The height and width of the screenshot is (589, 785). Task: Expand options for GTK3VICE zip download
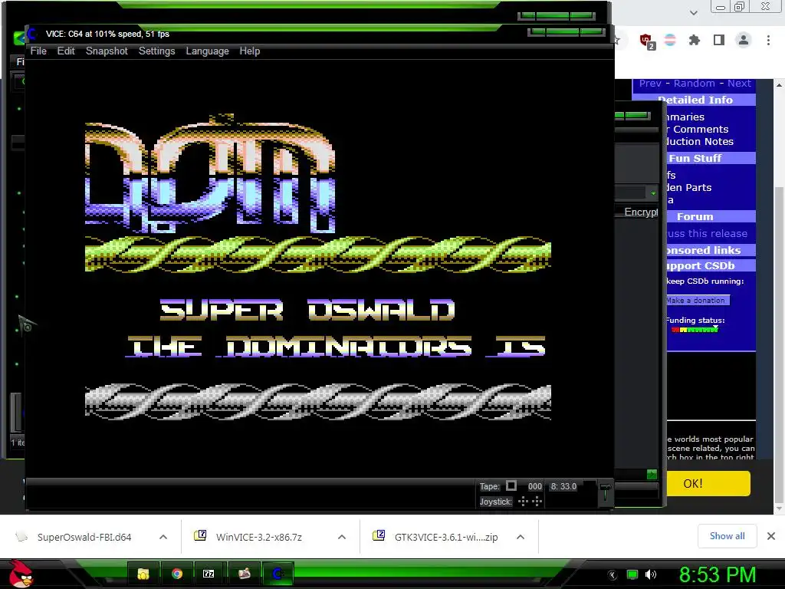coord(521,537)
